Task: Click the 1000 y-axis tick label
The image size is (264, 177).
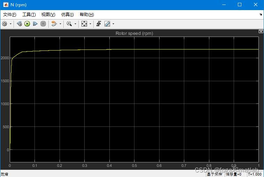Action: tap(5, 104)
